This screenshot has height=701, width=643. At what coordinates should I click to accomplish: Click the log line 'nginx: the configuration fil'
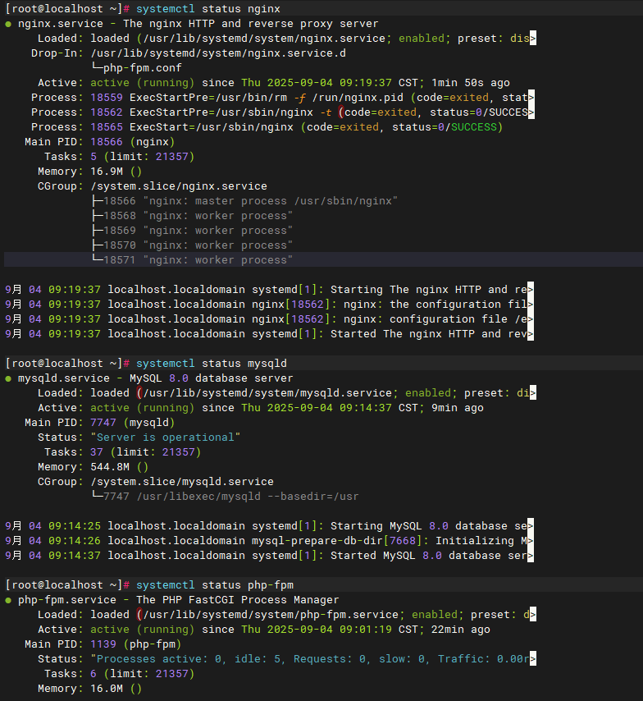[269, 304]
